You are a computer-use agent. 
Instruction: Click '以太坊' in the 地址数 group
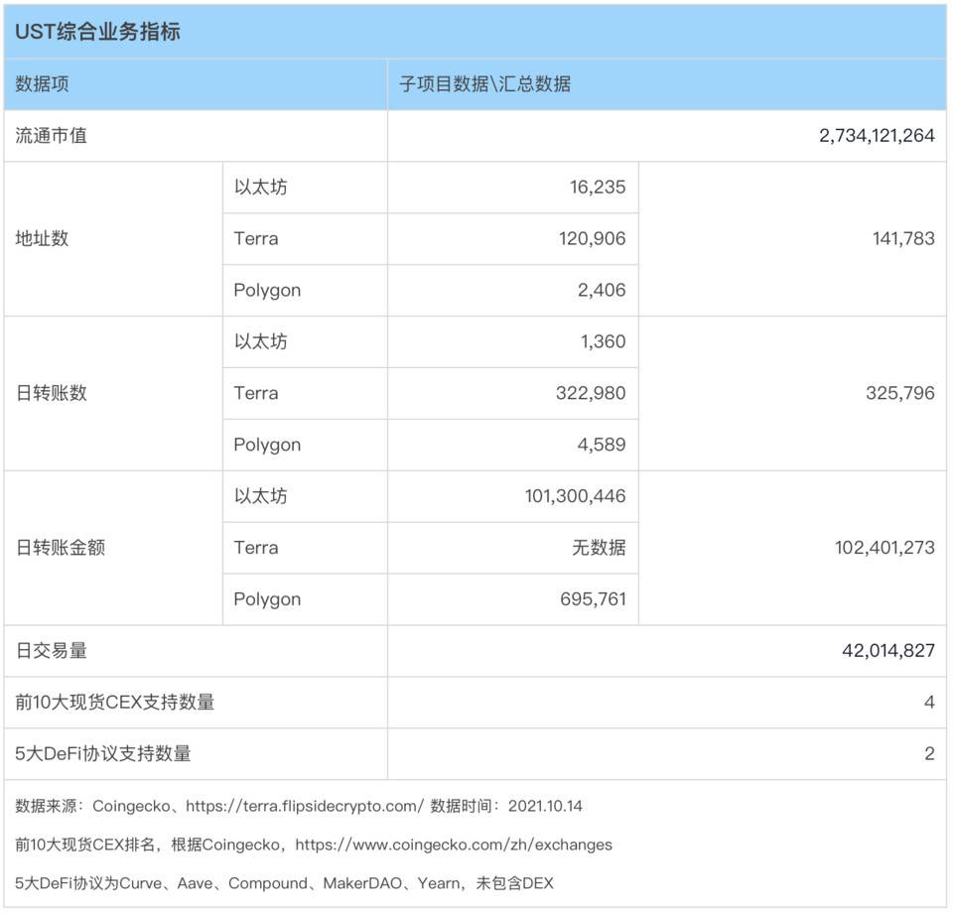pos(261,188)
